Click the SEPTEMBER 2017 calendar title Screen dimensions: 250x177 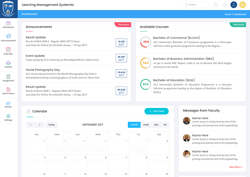click(x=92, y=125)
